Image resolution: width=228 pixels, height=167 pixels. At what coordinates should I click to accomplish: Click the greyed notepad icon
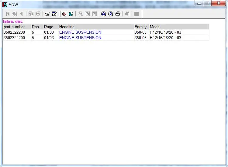click(127, 14)
